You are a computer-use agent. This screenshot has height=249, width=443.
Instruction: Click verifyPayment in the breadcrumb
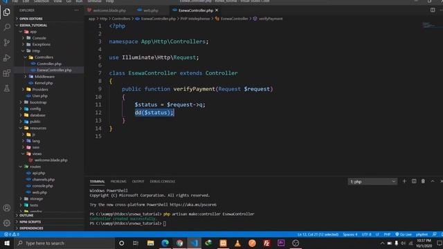pos(271,19)
